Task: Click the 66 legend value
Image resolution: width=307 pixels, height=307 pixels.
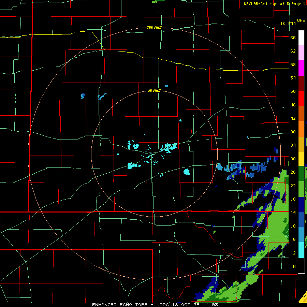Action: pyautogui.click(x=293, y=38)
